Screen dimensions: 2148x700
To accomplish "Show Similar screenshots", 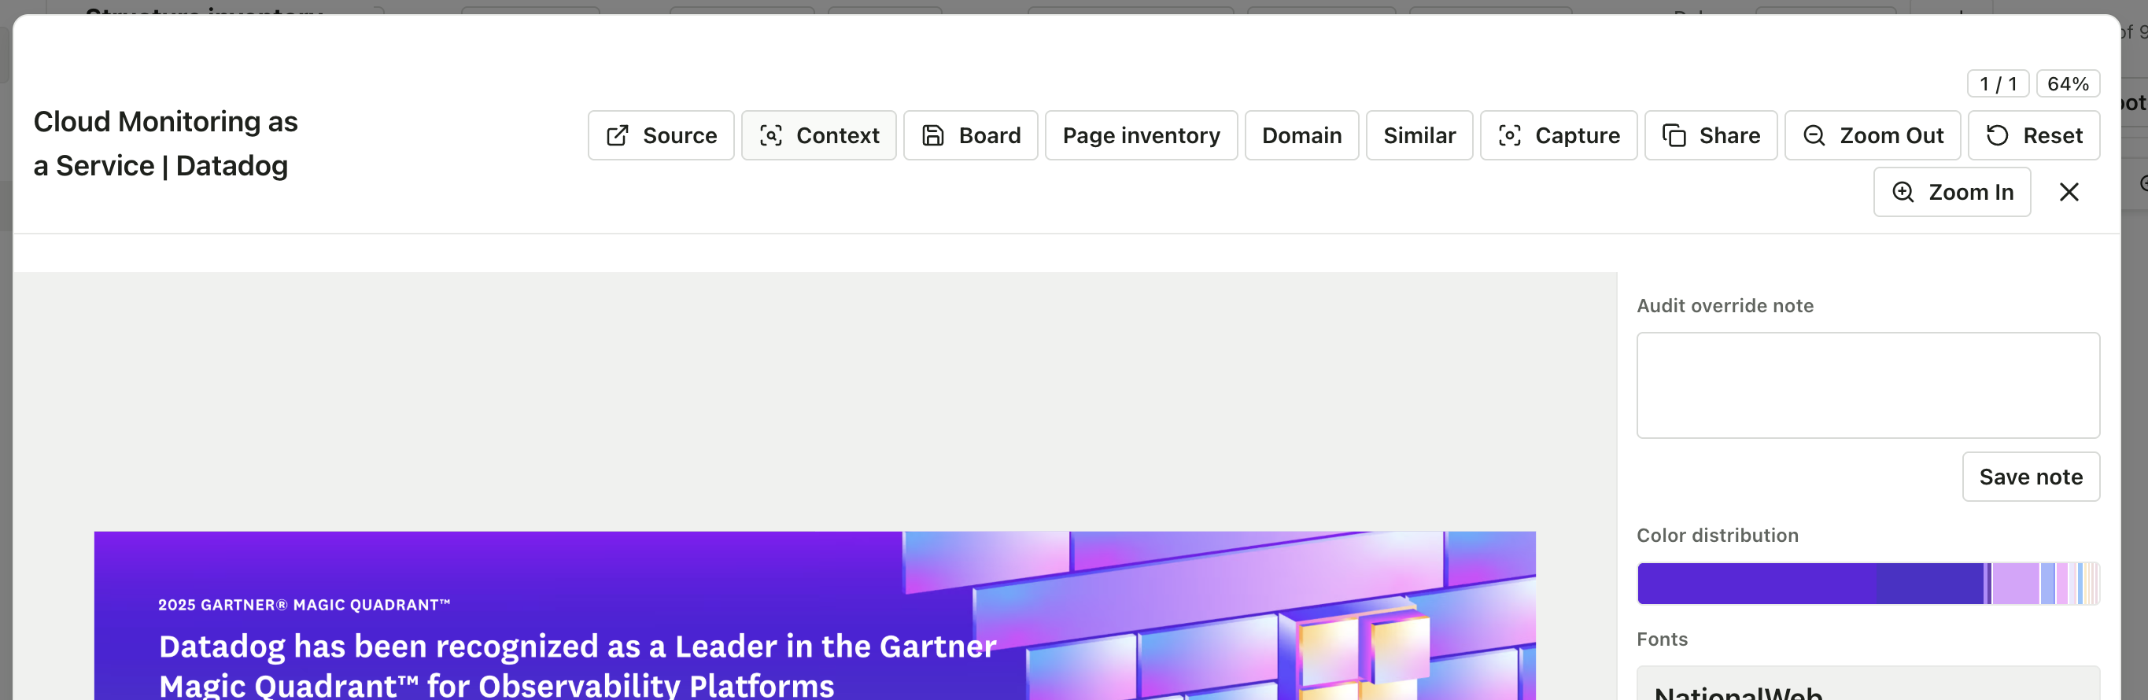I will click(1419, 135).
